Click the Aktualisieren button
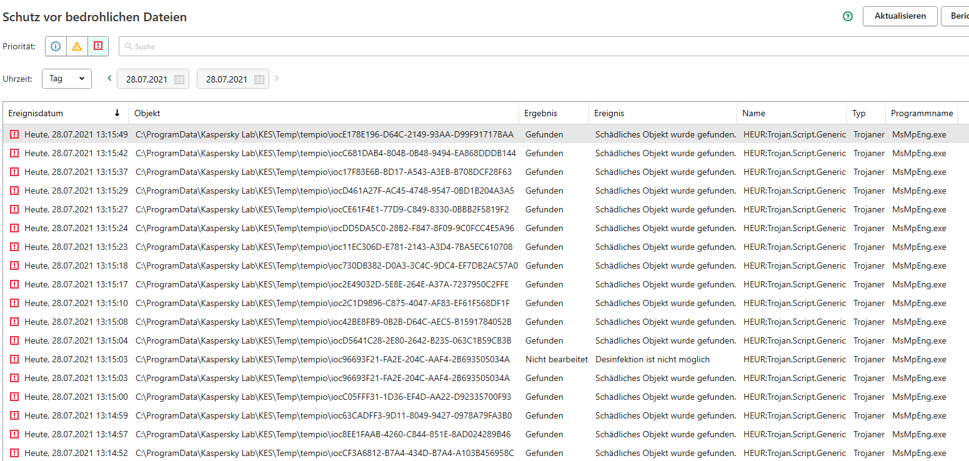This screenshot has width=969, height=461. pyautogui.click(x=900, y=16)
